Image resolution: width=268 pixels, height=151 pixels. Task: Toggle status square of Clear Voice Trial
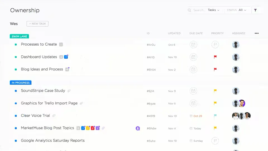point(16,116)
